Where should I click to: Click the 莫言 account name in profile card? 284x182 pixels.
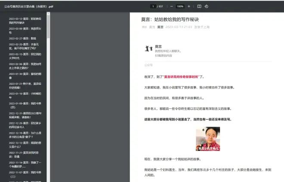(x=158, y=46)
